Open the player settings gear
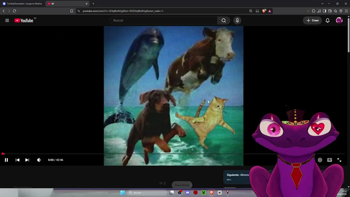 pyautogui.click(x=320, y=160)
